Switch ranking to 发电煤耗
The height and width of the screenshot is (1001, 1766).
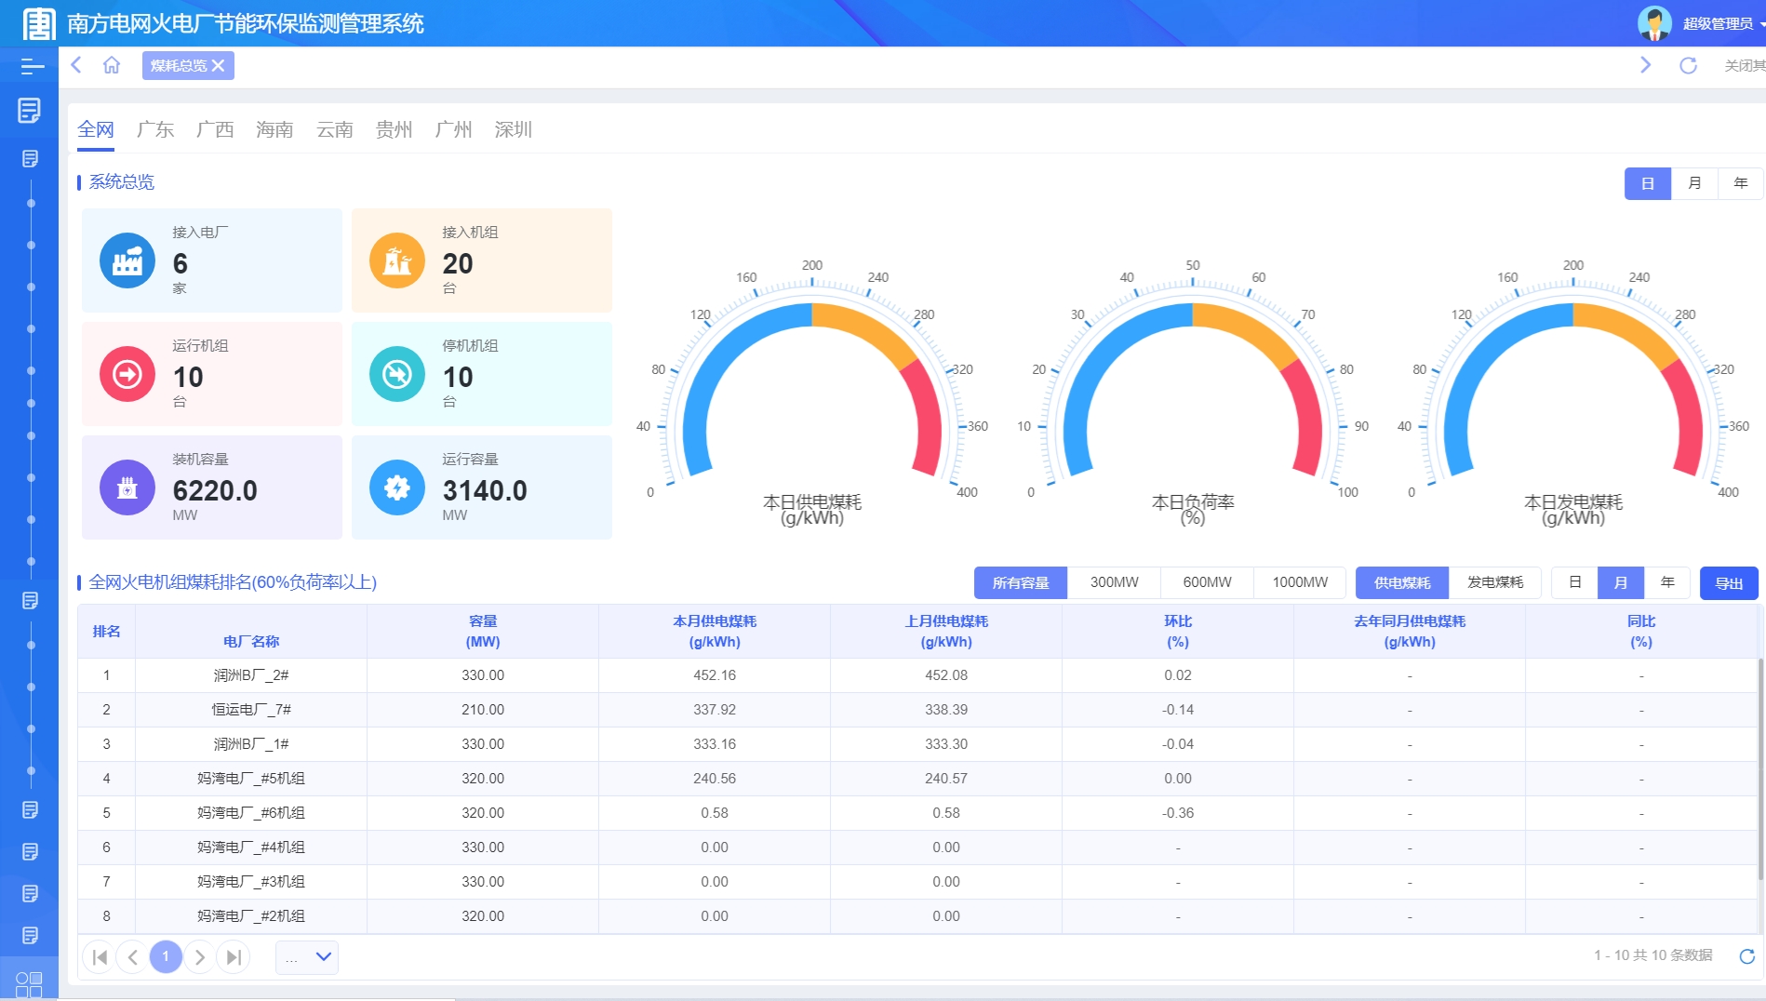[x=1495, y=582]
